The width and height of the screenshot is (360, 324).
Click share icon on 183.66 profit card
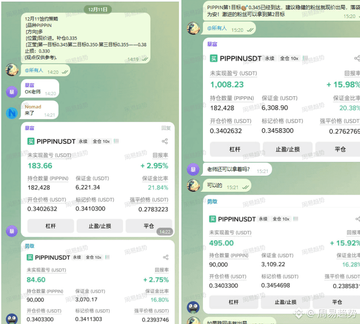pos(165,141)
